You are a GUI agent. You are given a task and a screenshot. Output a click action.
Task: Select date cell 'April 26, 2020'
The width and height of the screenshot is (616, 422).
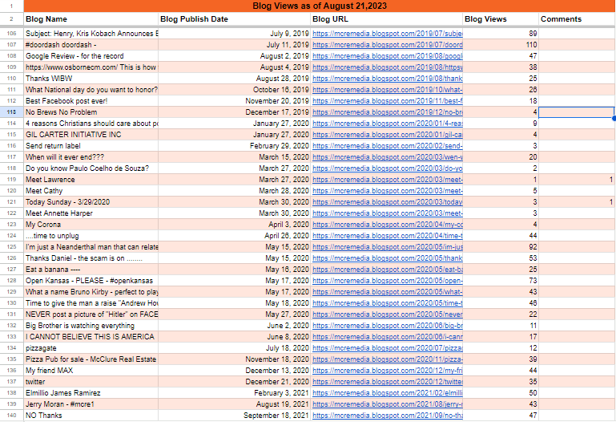pyautogui.click(x=234, y=236)
